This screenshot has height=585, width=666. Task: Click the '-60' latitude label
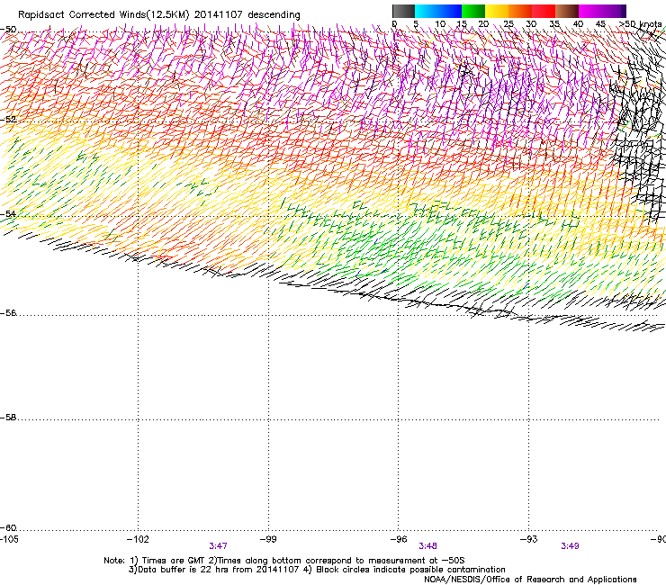point(8,528)
